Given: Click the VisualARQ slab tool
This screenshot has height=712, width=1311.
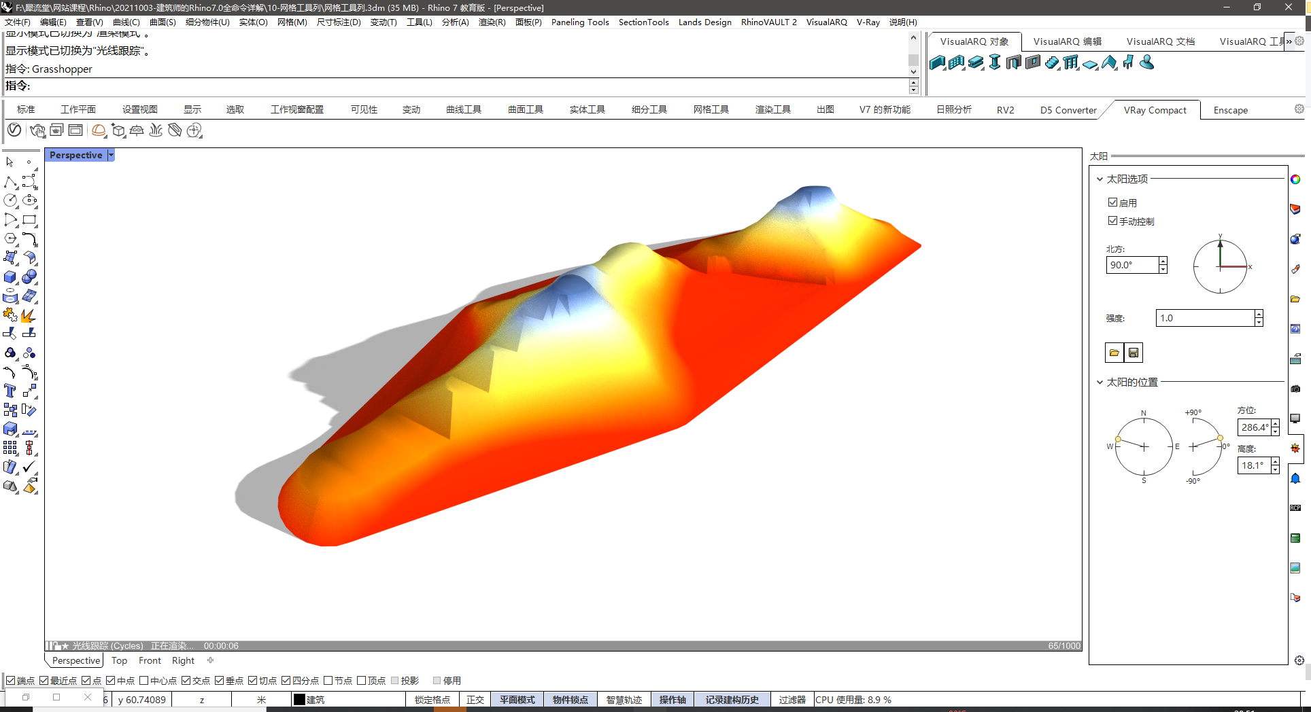Looking at the screenshot, I should [1090, 63].
